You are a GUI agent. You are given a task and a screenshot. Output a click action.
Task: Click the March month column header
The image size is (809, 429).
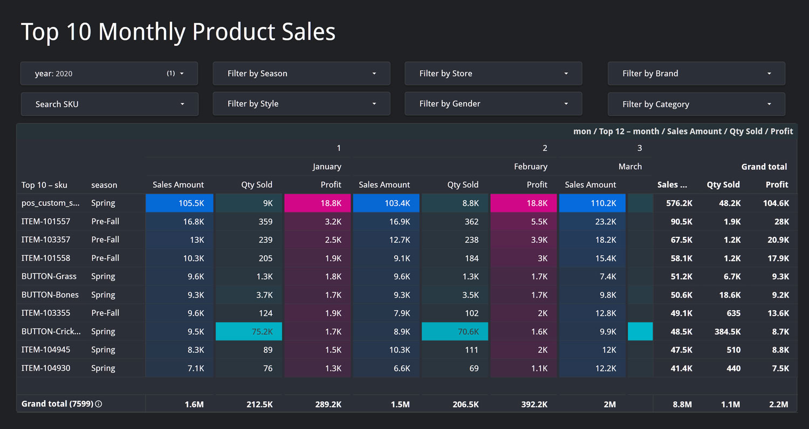(x=630, y=166)
